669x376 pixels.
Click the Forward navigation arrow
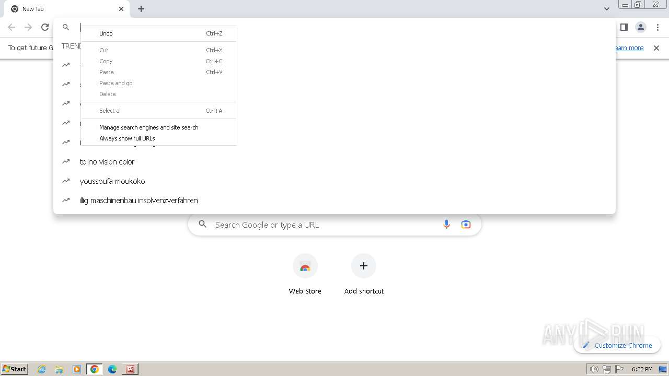[28, 27]
